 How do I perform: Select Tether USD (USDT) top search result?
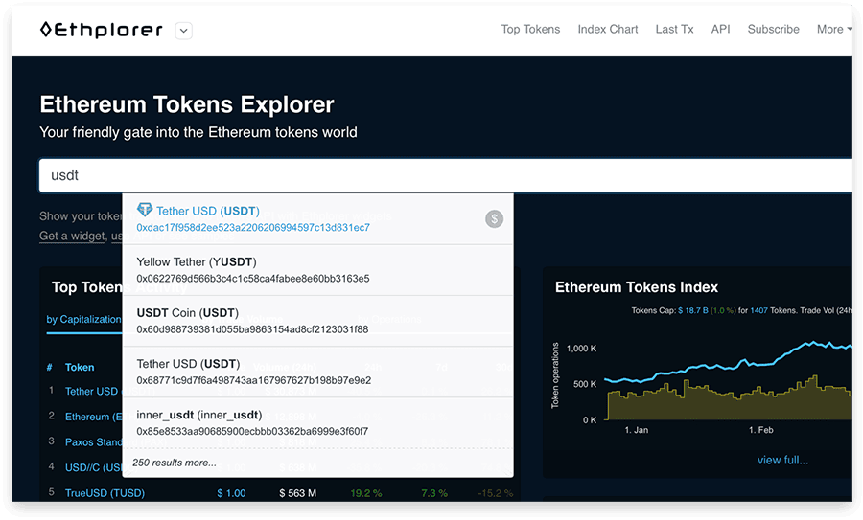click(x=317, y=218)
